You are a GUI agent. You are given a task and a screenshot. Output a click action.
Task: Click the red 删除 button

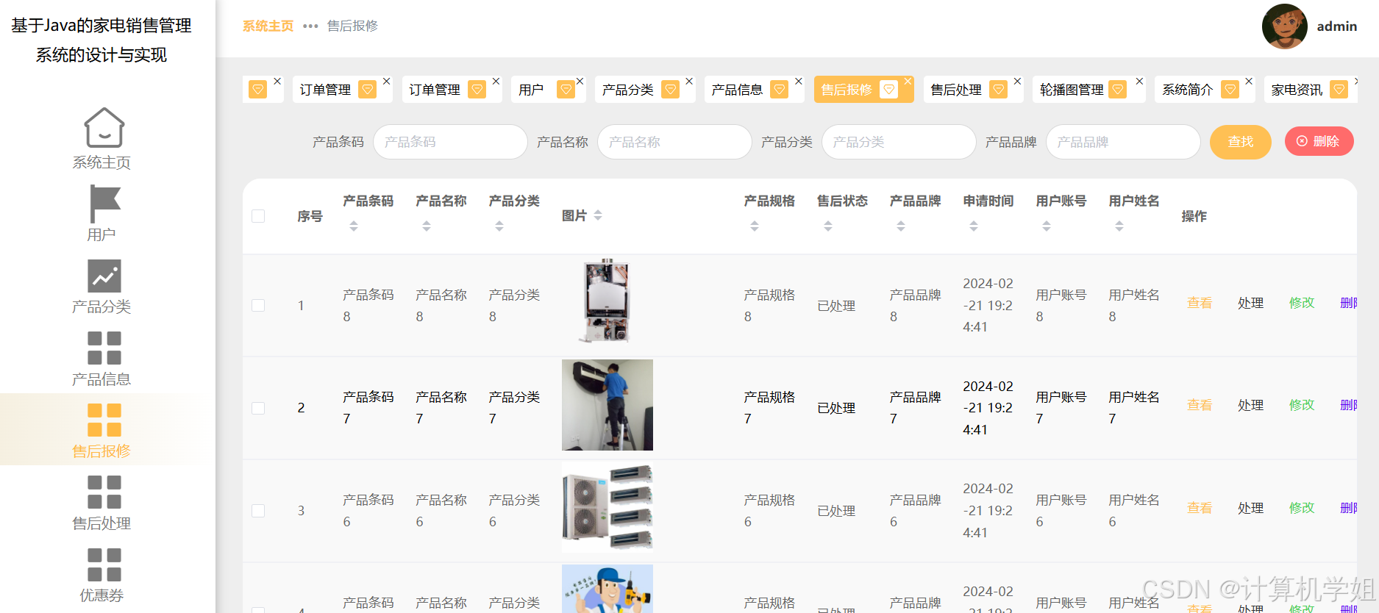click(x=1319, y=141)
